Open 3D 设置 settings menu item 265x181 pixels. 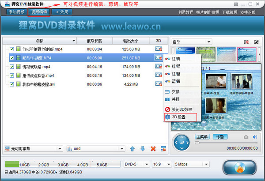pyautogui.click(x=181, y=117)
